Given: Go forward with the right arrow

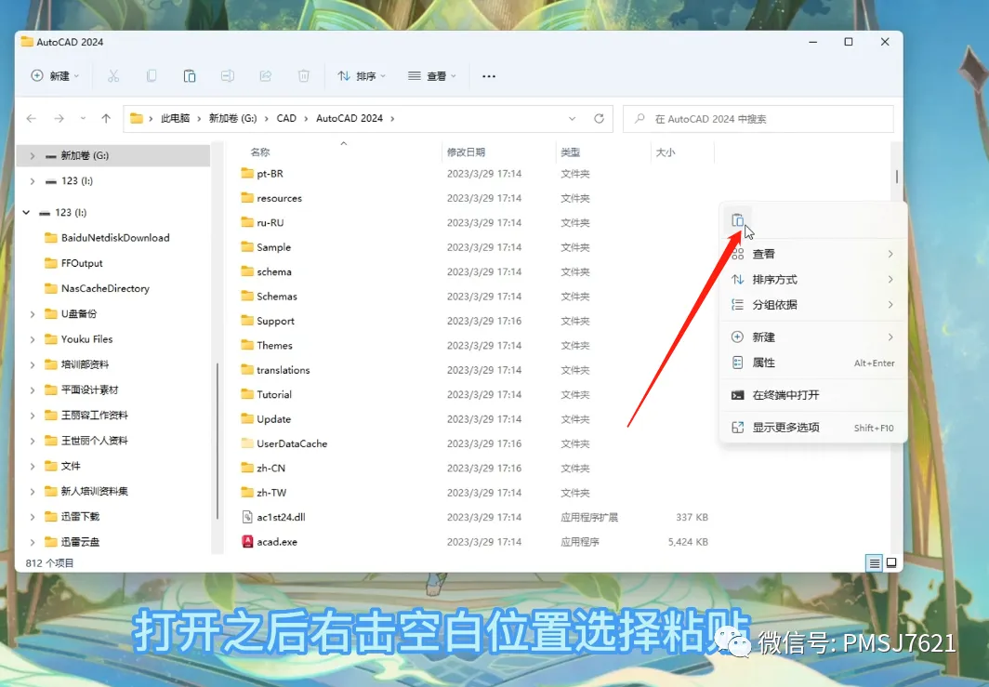Looking at the screenshot, I should [x=59, y=119].
